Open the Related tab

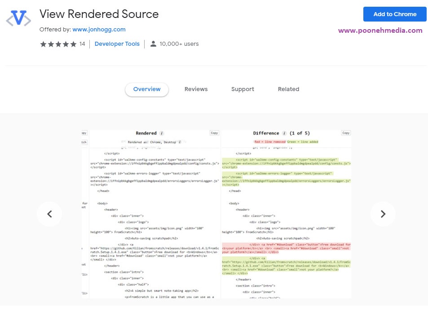point(288,89)
